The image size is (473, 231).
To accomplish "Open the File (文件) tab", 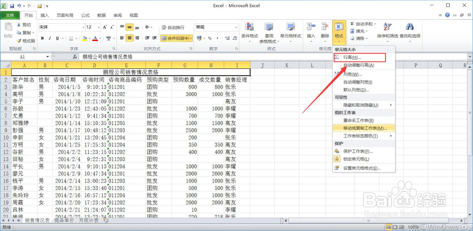I will pos(10,16).
